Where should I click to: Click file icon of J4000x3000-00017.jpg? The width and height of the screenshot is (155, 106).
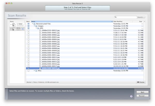click(40, 66)
